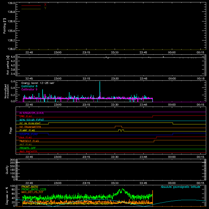The height and width of the screenshot is (209, 209).
Task: Click the magenta Collimator 9 legend label
Action: 29,89
